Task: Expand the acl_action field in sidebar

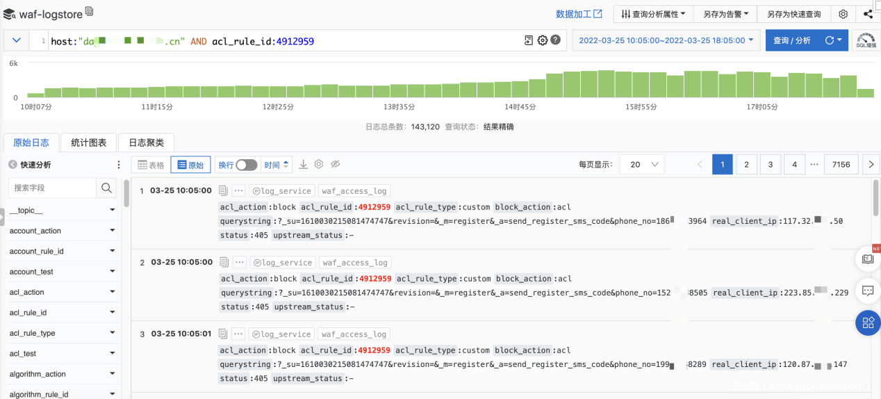Action: 113,293
